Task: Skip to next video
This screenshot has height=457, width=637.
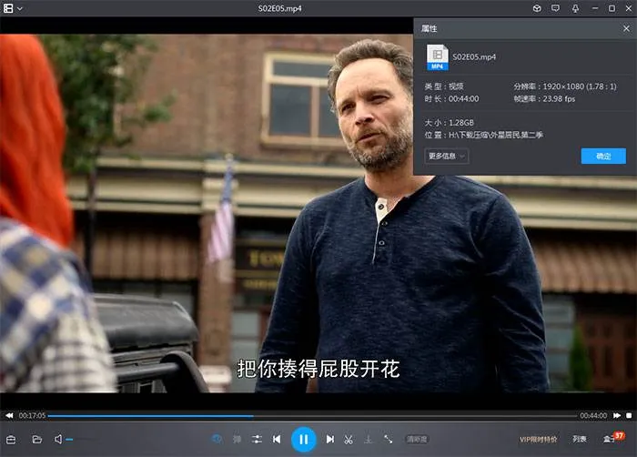Action: point(329,440)
